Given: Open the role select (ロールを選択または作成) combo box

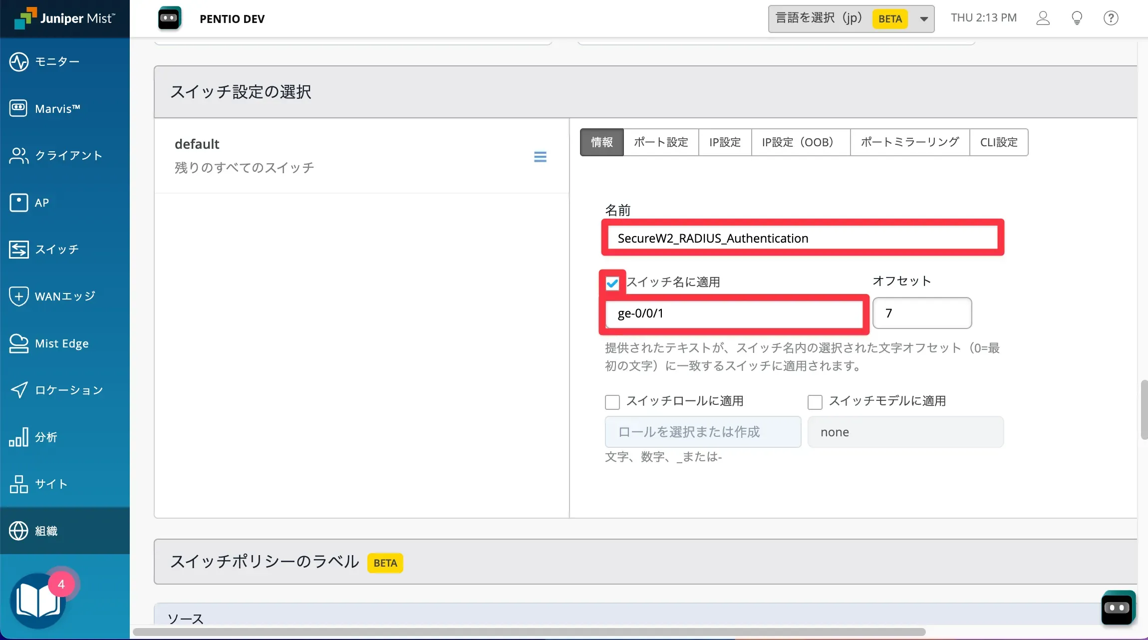Looking at the screenshot, I should tap(703, 432).
